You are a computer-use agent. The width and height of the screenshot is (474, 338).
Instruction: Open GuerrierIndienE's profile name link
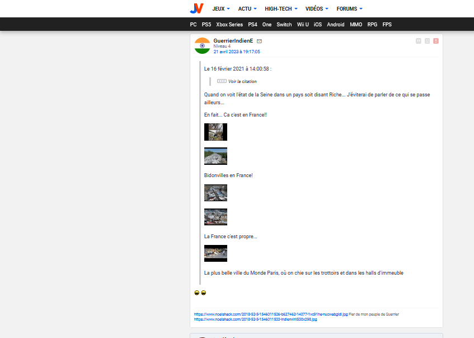233,40
